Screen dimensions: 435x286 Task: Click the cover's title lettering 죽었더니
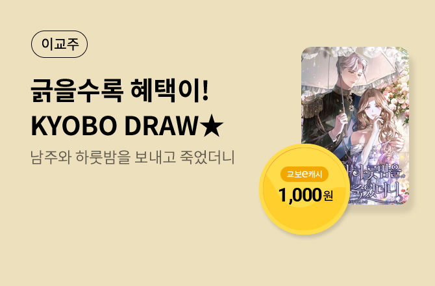click(x=374, y=191)
